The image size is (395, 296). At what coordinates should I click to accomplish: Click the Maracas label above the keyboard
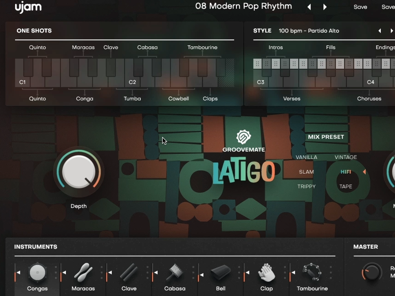pyautogui.click(x=83, y=47)
